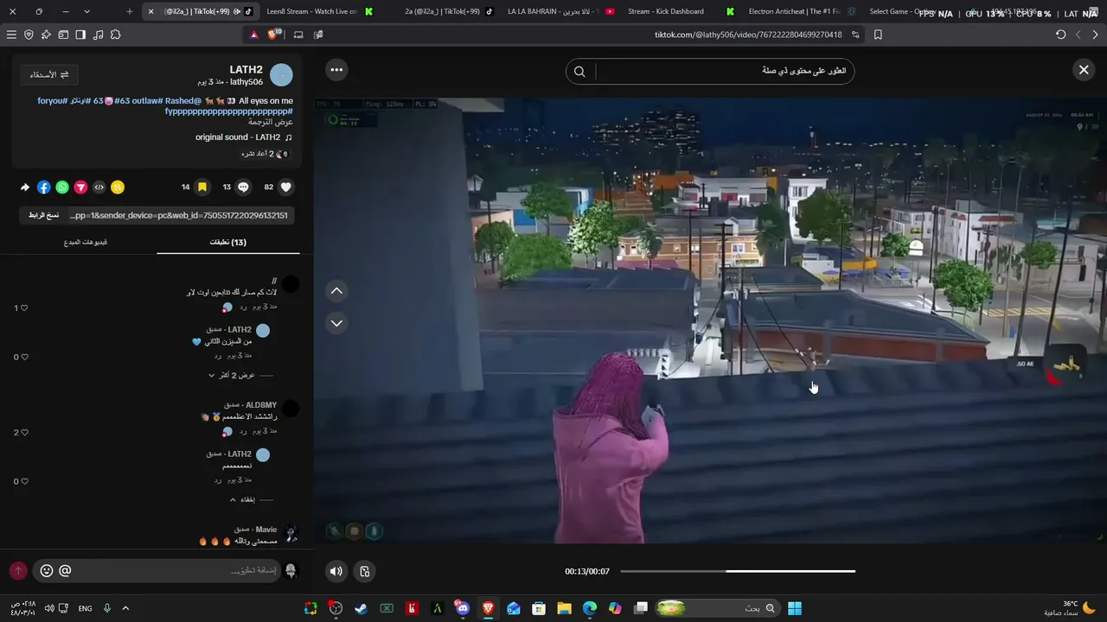
Task: Go to the previous video
Action: 337,291
